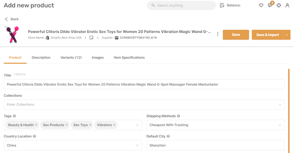Click the orders document icon beside Balance

[222, 5]
